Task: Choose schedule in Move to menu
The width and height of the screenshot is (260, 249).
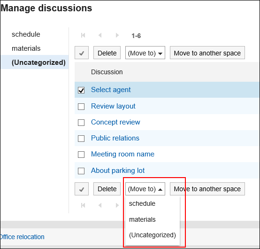Action: point(153,203)
